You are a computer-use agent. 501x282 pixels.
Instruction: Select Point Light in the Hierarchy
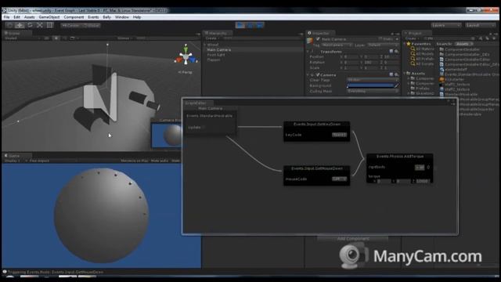(x=216, y=55)
